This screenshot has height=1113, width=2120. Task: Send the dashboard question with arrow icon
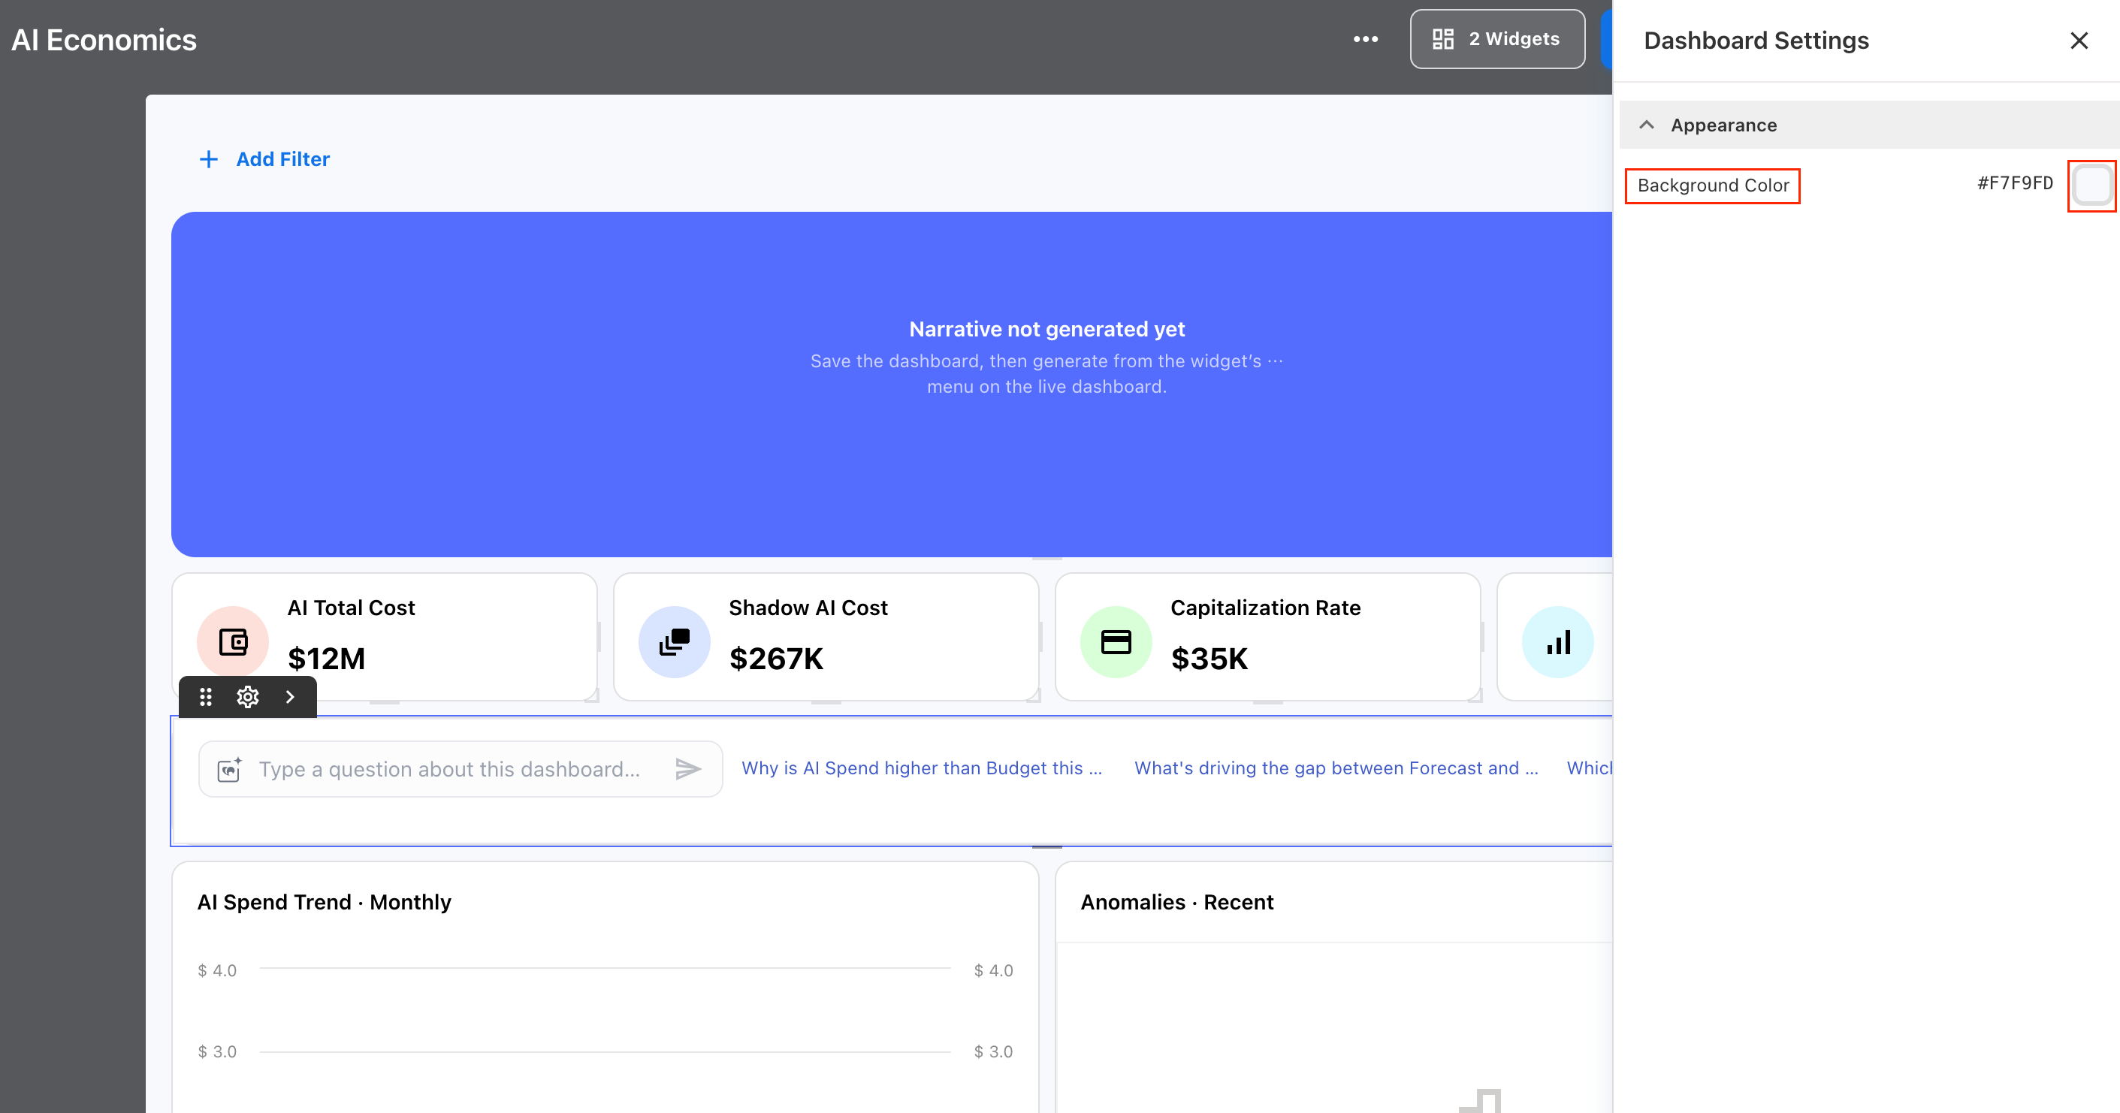(688, 769)
